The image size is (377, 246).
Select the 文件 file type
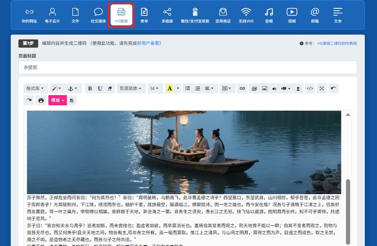point(75,16)
